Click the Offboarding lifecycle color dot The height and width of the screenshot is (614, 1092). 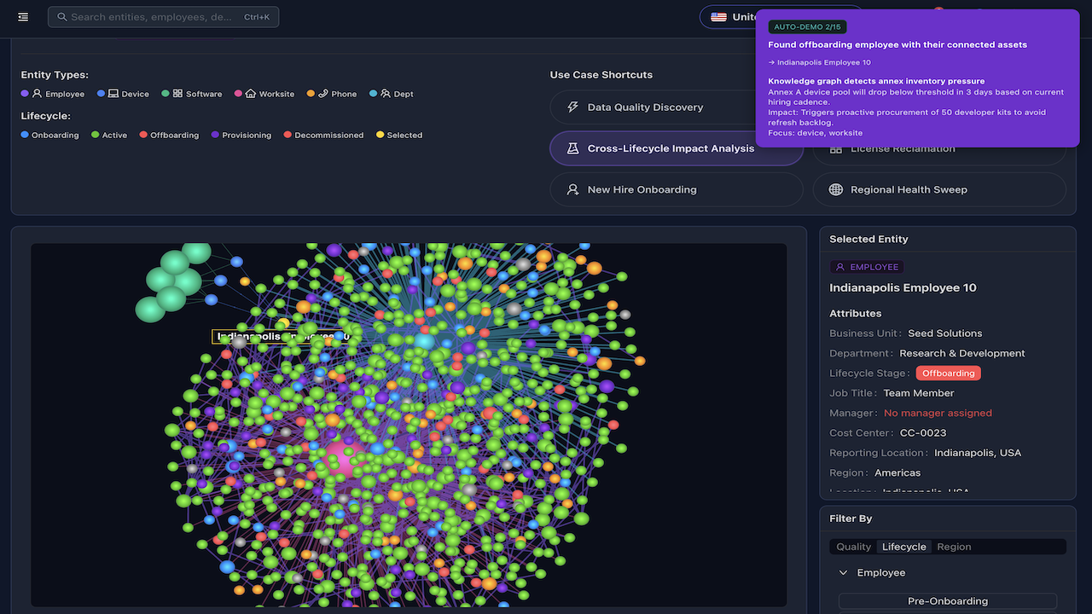click(x=143, y=135)
